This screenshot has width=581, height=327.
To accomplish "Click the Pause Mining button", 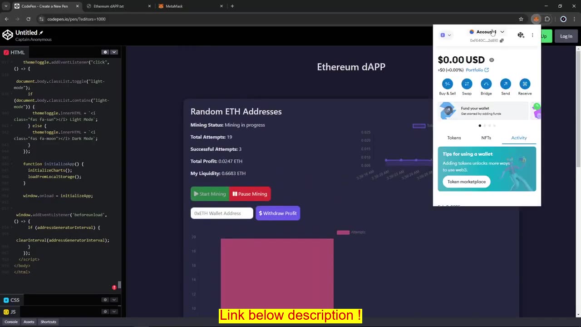I will 250,194.
